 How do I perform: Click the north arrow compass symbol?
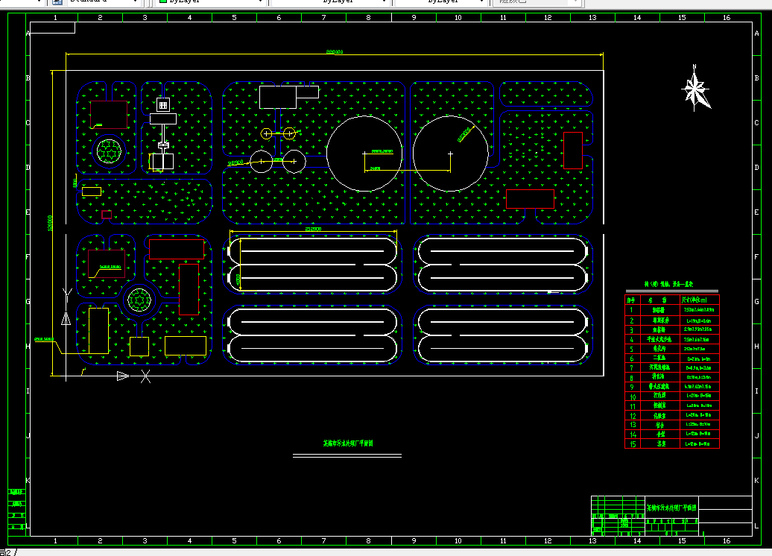(695, 89)
